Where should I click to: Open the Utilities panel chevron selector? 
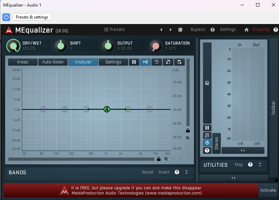pos(260,165)
